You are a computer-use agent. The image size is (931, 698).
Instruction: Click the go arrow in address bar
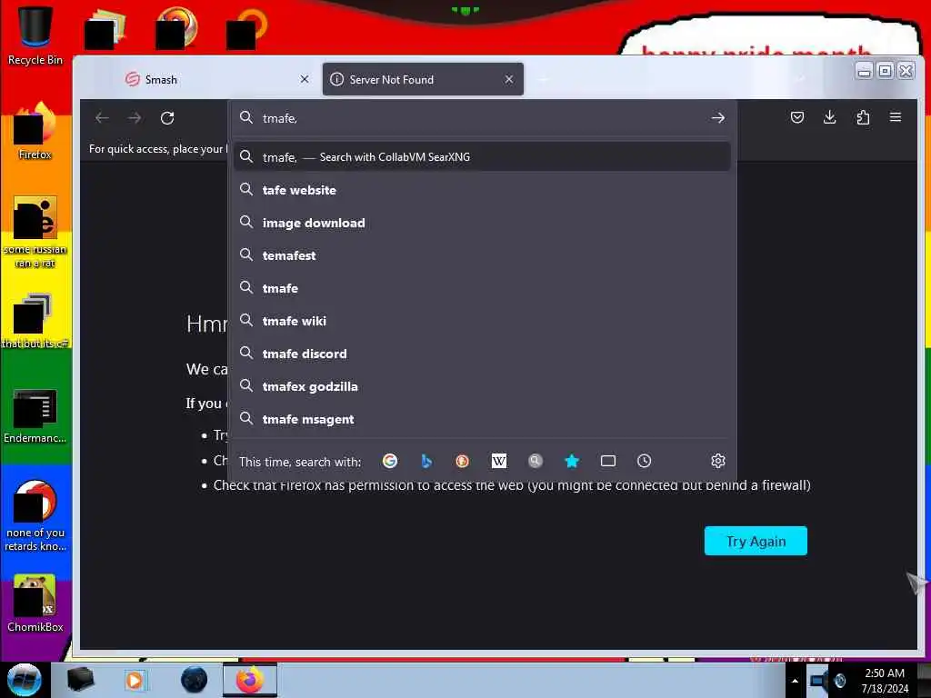718,118
